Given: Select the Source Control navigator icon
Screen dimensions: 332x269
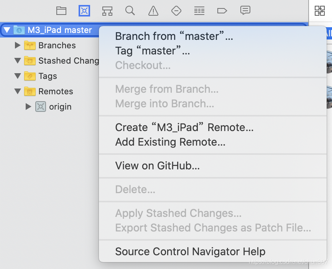Looking at the screenshot, I should [x=84, y=11].
